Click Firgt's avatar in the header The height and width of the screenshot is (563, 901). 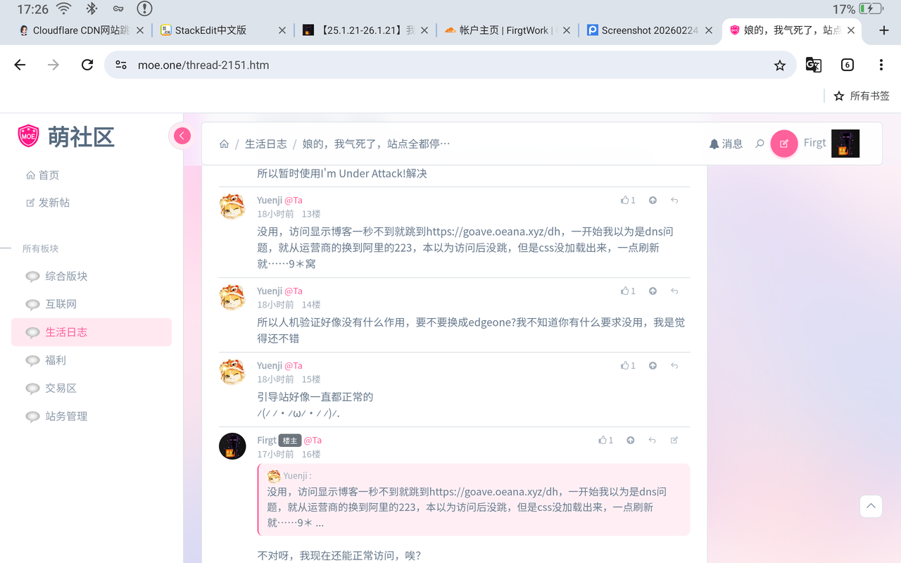845,144
